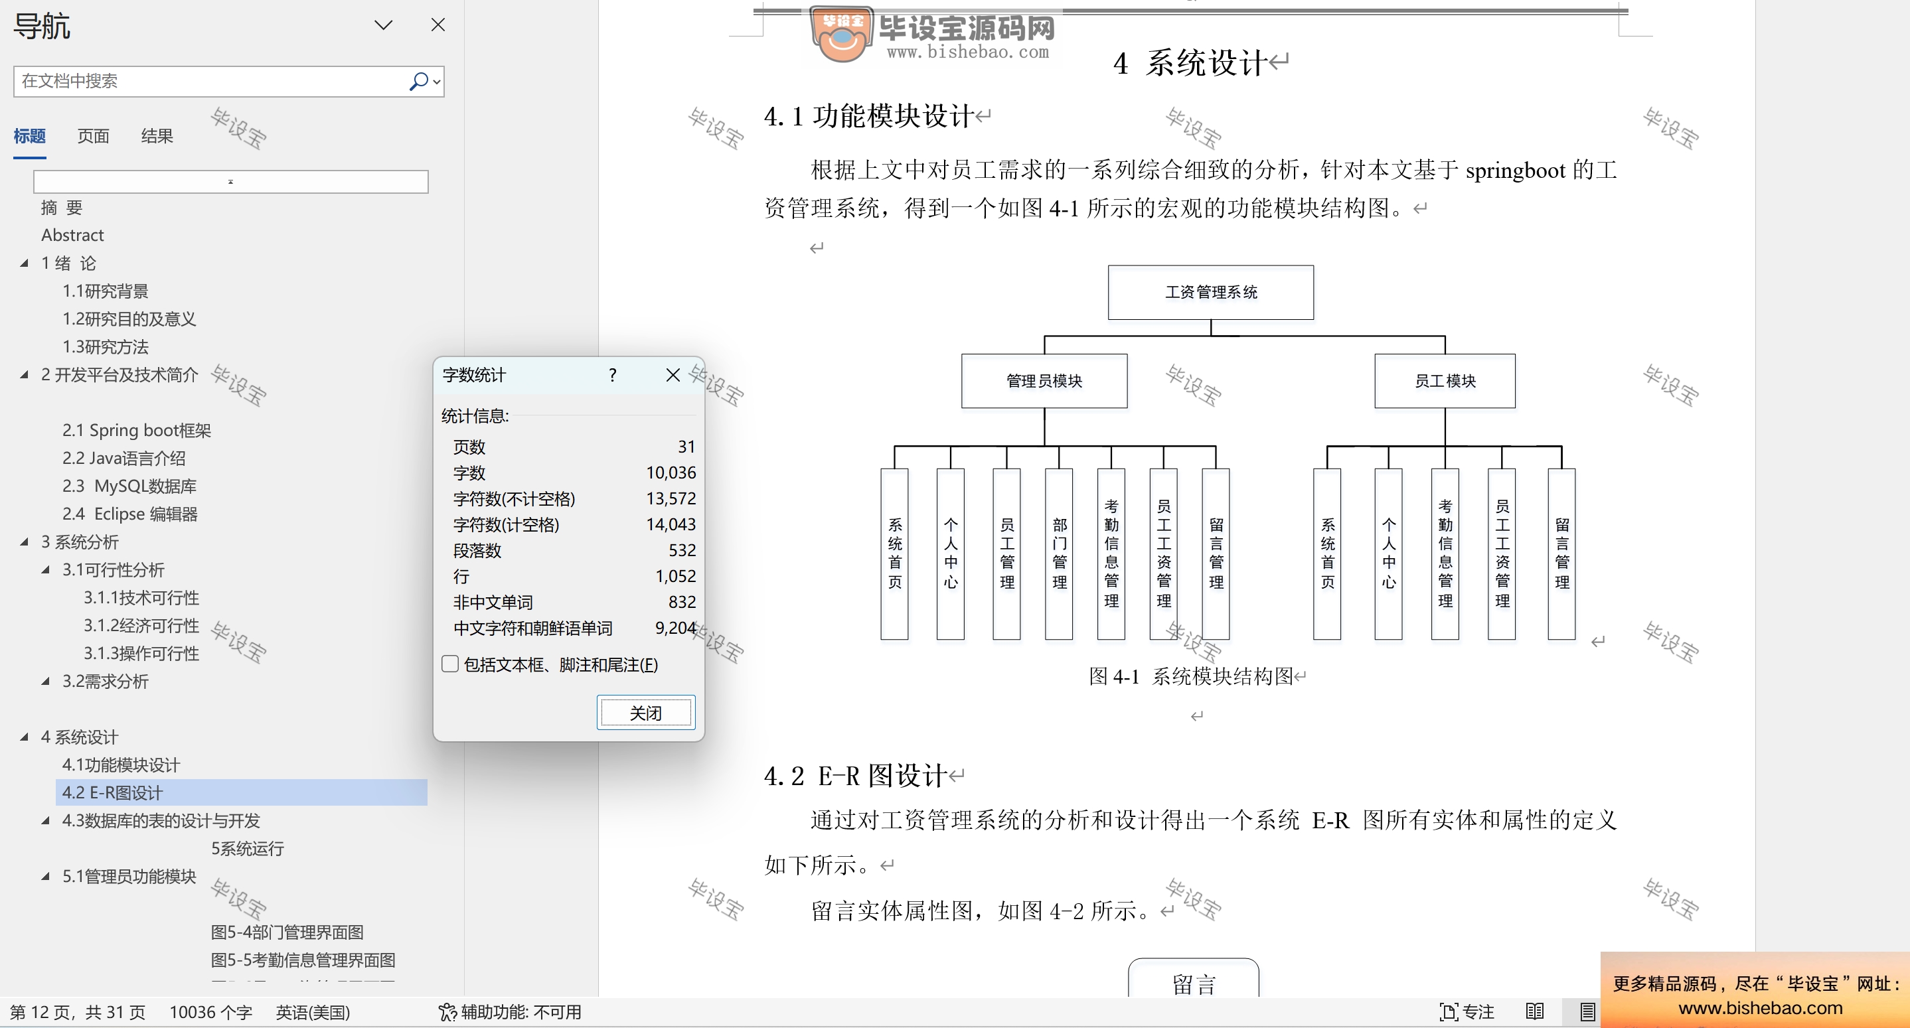Go to 3.1.2经济可行性 heading

pyautogui.click(x=141, y=626)
